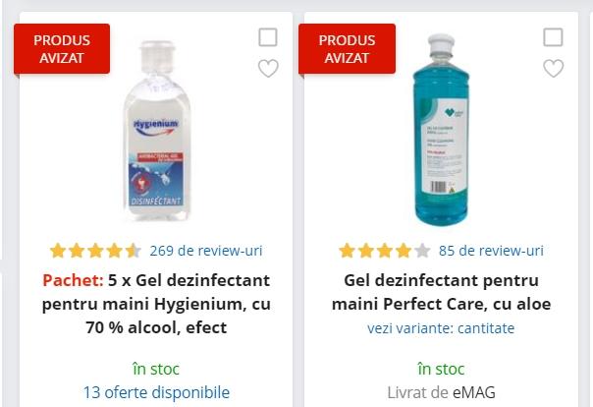Click Produs Avizat badge on Hygienium
593x407 pixels.
tap(61, 48)
